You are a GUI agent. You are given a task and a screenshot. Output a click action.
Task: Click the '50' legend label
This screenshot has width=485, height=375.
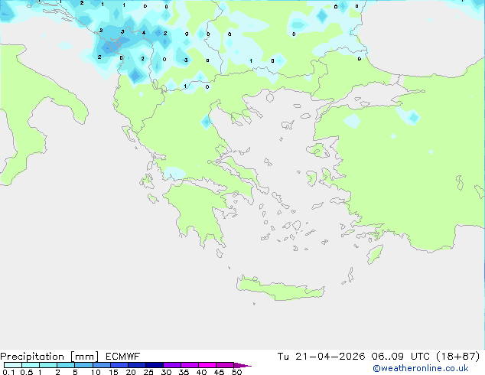click(x=236, y=372)
